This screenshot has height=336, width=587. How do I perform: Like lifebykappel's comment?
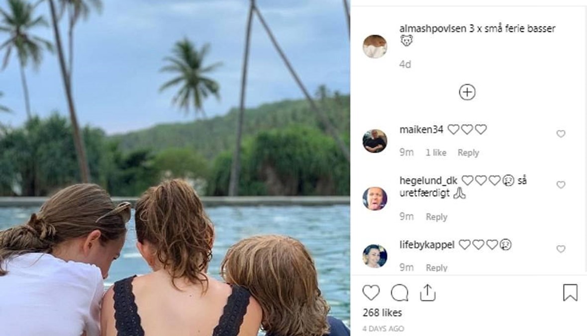point(561,249)
